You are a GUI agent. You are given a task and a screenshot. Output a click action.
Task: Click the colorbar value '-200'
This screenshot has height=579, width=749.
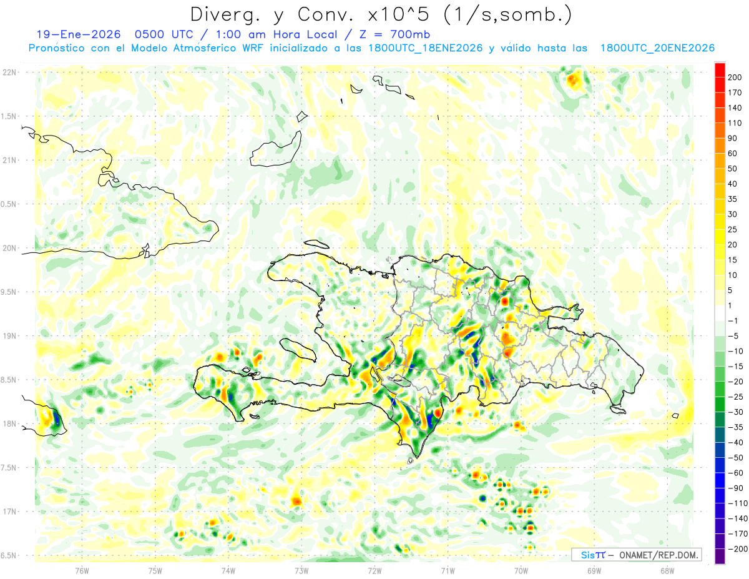(738, 549)
